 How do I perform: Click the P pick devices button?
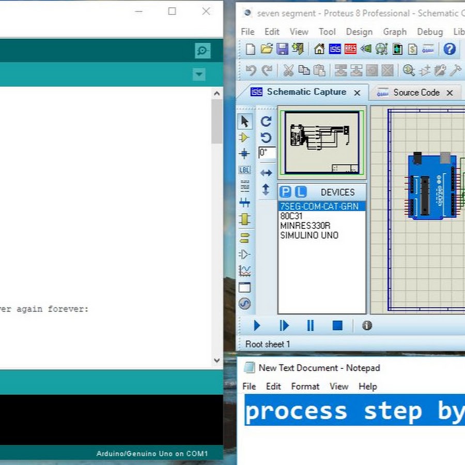pyautogui.click(x=285, y=192)
